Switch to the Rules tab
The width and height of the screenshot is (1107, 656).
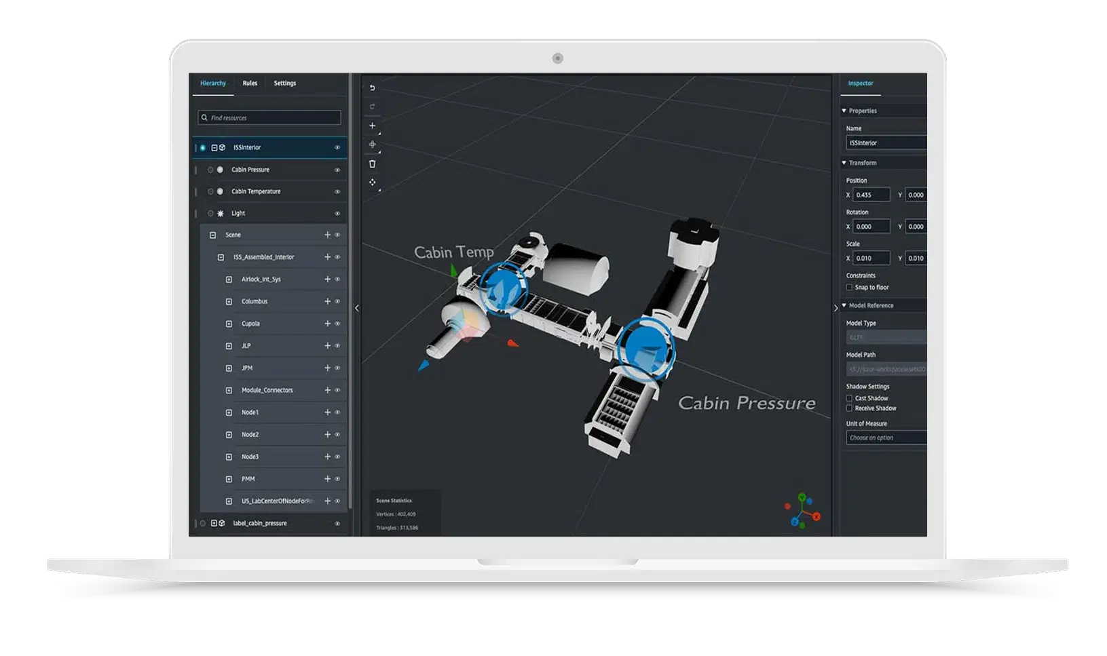[x=250, y=83]
